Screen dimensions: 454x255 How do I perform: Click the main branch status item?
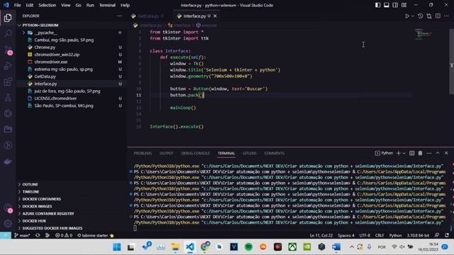[22, 235]
